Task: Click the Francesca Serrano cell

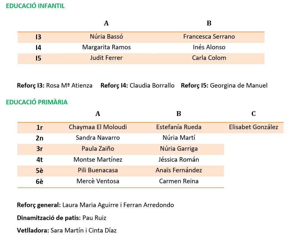Action: [209, 37]
